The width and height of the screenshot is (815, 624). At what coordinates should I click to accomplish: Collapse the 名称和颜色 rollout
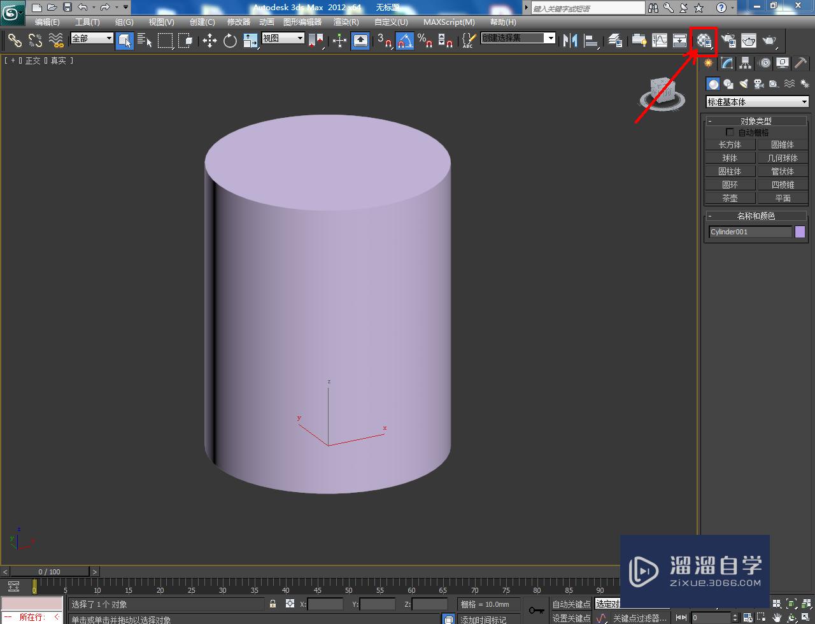coord(756,216)
